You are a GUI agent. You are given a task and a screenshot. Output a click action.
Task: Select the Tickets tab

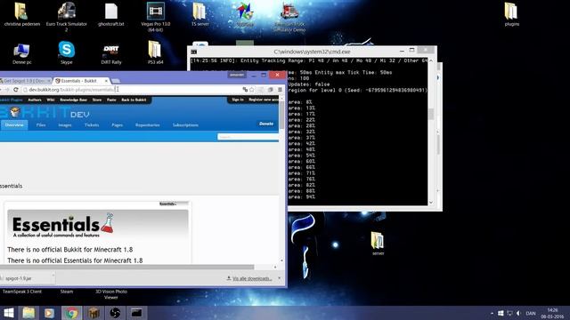click(x=92, y=124)
